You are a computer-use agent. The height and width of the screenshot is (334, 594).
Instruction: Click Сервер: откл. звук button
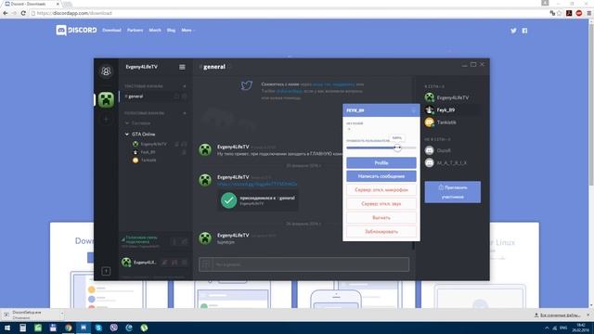click(381, 204)
